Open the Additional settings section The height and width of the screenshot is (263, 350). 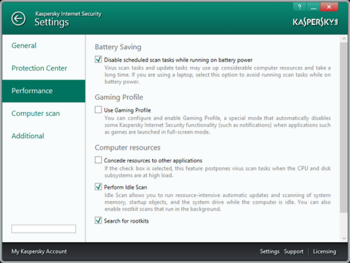(x=28, y=136)
